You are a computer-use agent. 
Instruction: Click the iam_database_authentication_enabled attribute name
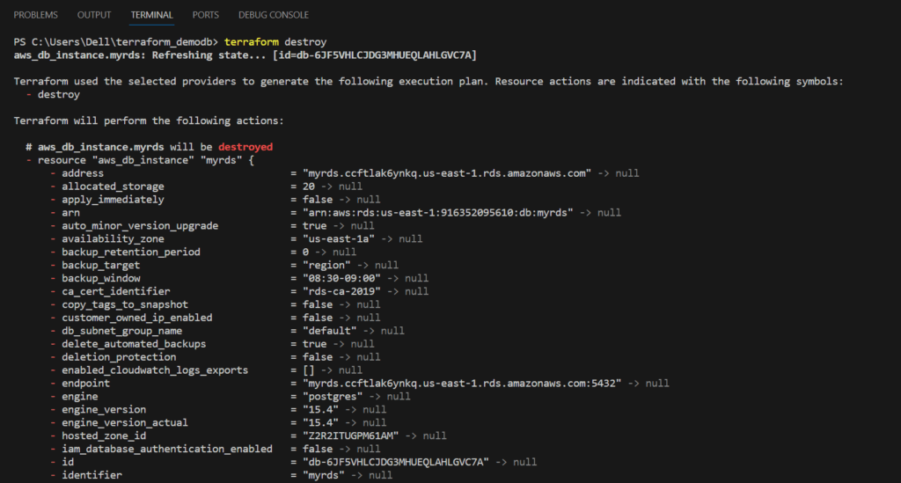click(167, 449)
